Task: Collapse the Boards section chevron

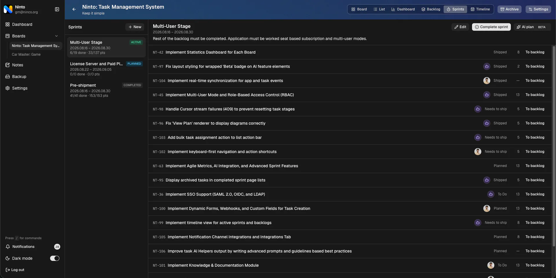Action: pos(56,36)
